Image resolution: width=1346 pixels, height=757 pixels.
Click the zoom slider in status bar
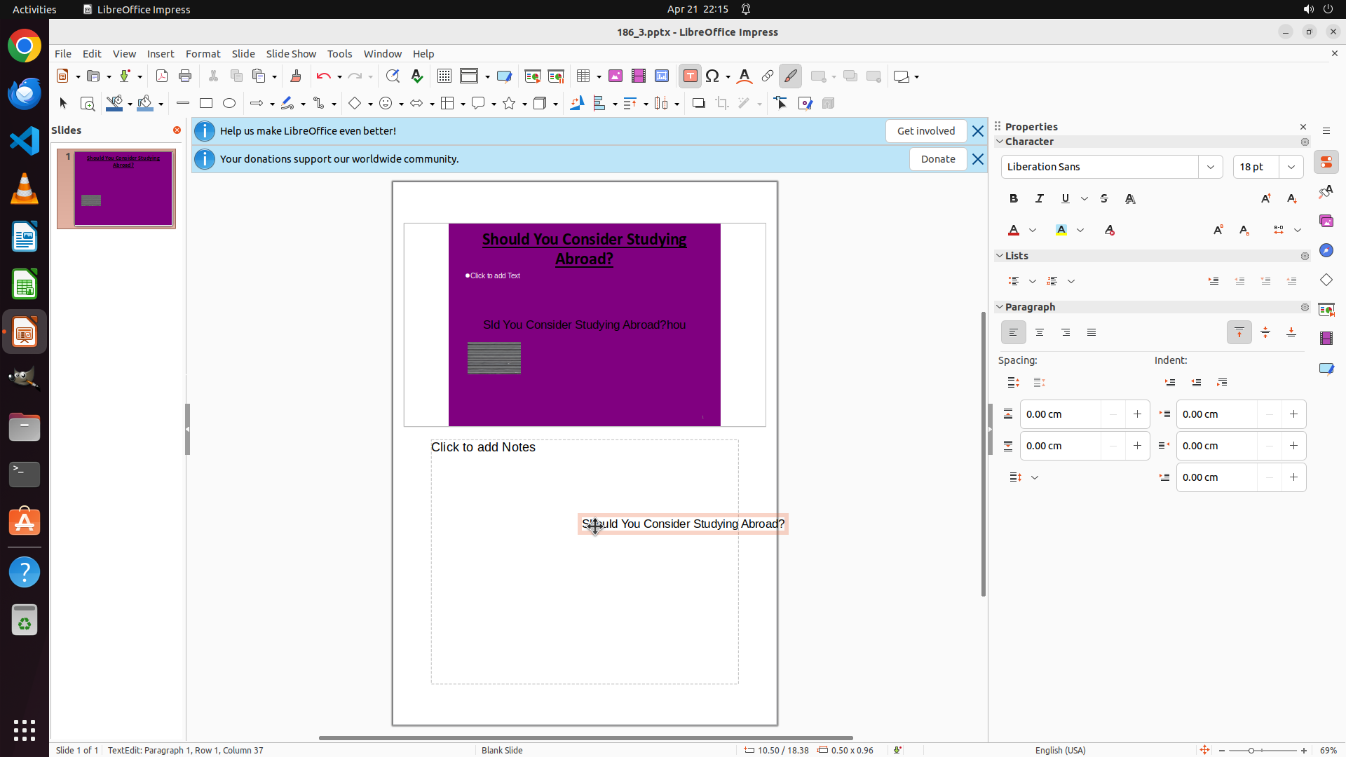coord(1252,751)
